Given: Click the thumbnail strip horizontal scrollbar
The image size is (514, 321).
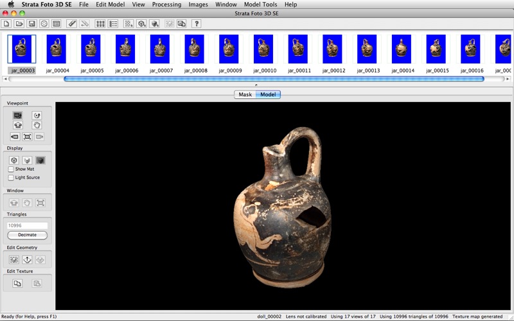Looking at the screenshot, I should tap(274, 79).
